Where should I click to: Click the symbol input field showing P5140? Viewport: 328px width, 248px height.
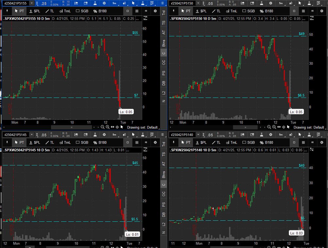182,134
